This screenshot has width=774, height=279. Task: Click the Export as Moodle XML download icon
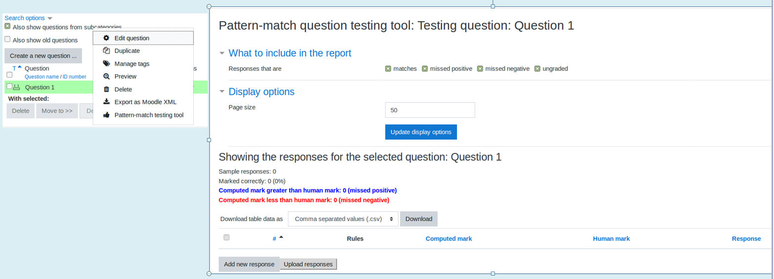click(x=106, y=102)
